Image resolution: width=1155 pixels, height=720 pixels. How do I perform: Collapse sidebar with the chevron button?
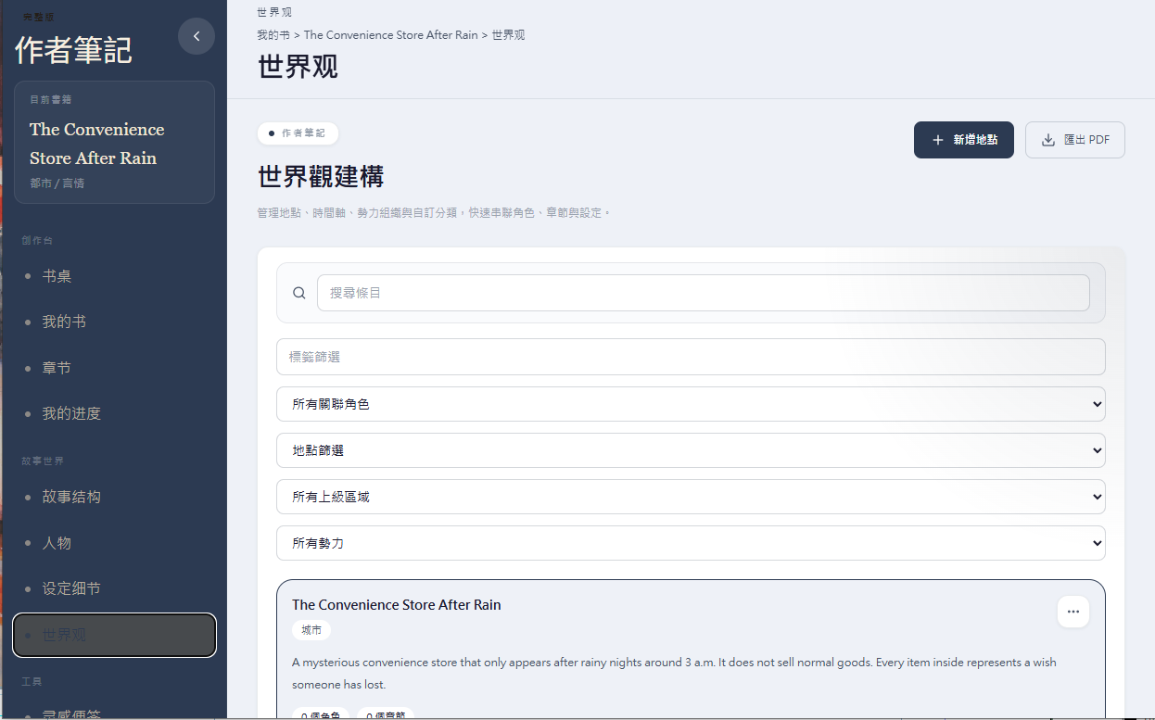[x=197, y=36]
